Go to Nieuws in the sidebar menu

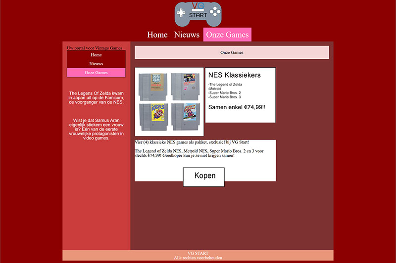(96, 64)
